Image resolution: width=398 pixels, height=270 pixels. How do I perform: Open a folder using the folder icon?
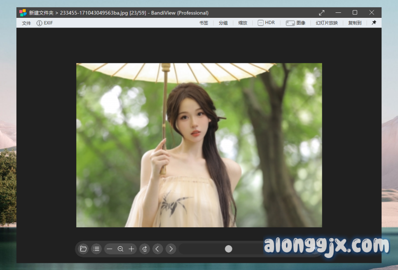(83, 249)
